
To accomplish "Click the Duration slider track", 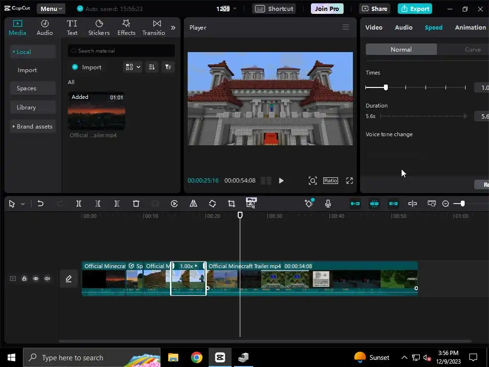I will pos(424,116).
